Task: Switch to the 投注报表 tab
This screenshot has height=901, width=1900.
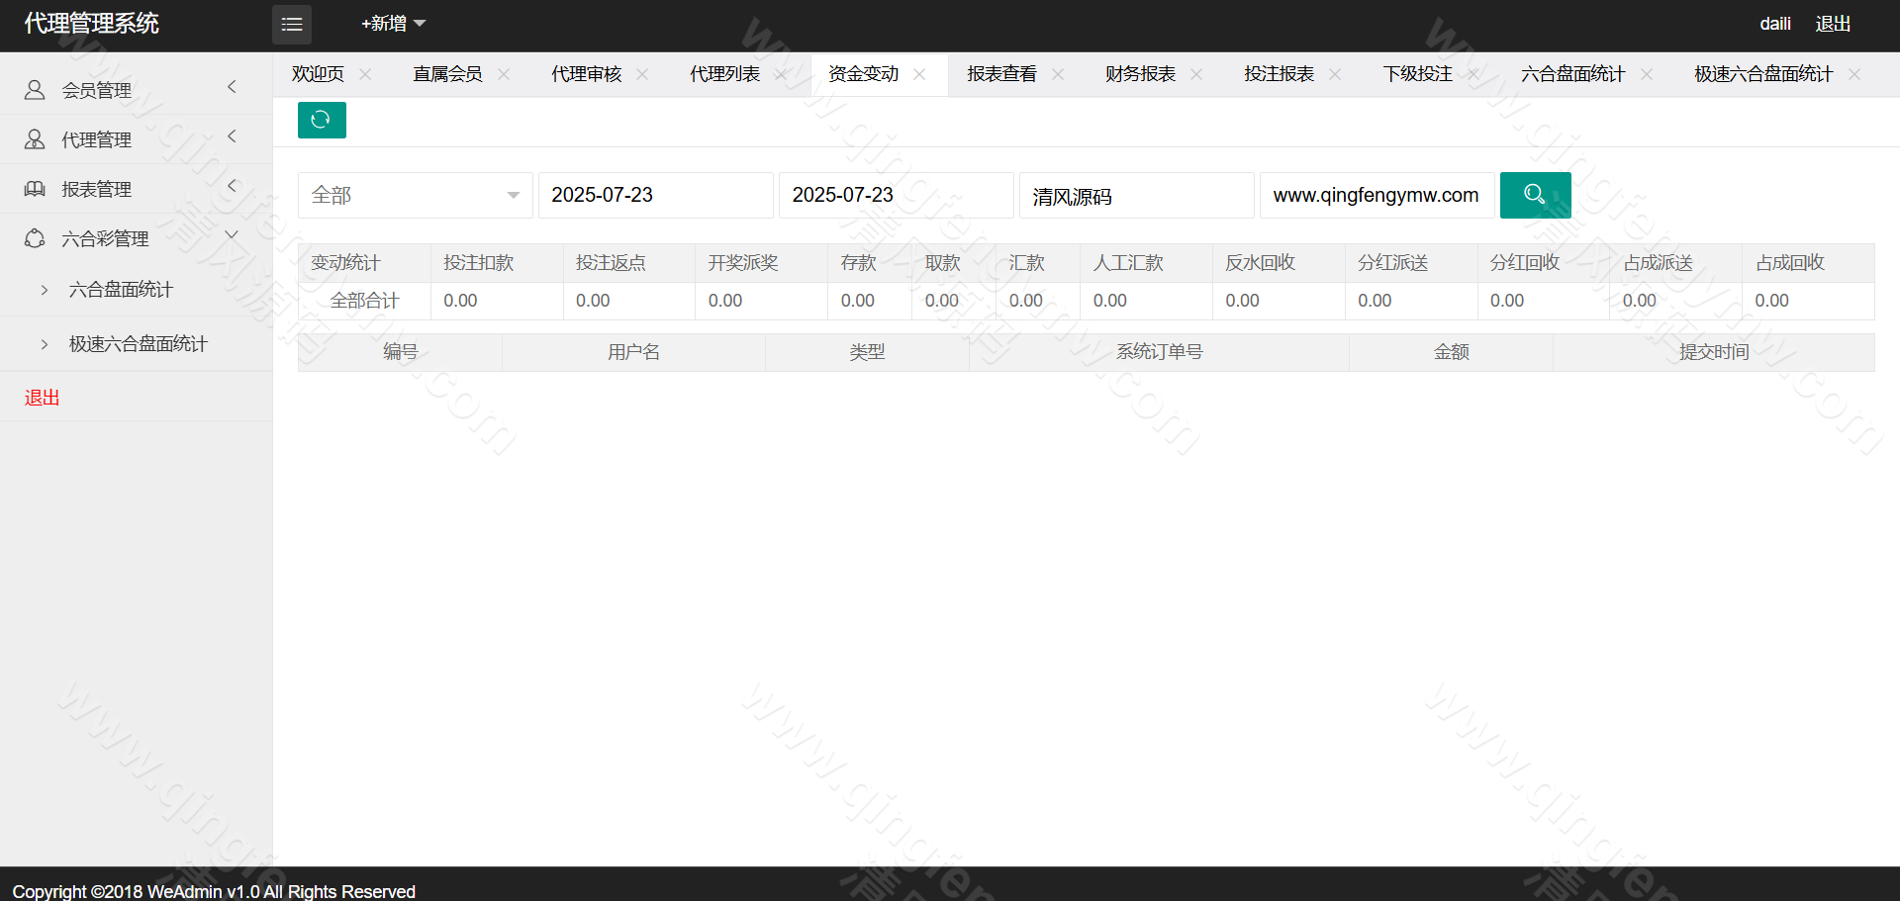Action: (1279, 74)
